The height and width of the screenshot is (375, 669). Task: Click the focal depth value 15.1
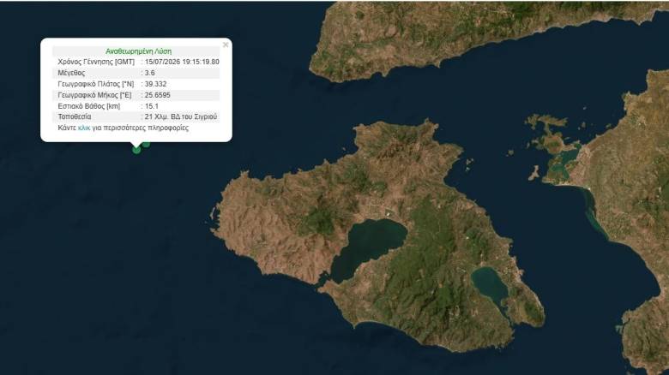click(x=152, y=106)
